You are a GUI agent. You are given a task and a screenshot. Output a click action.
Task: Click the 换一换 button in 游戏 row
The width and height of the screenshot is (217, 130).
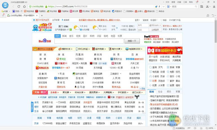pyautogui.click(x=141, y=103)
